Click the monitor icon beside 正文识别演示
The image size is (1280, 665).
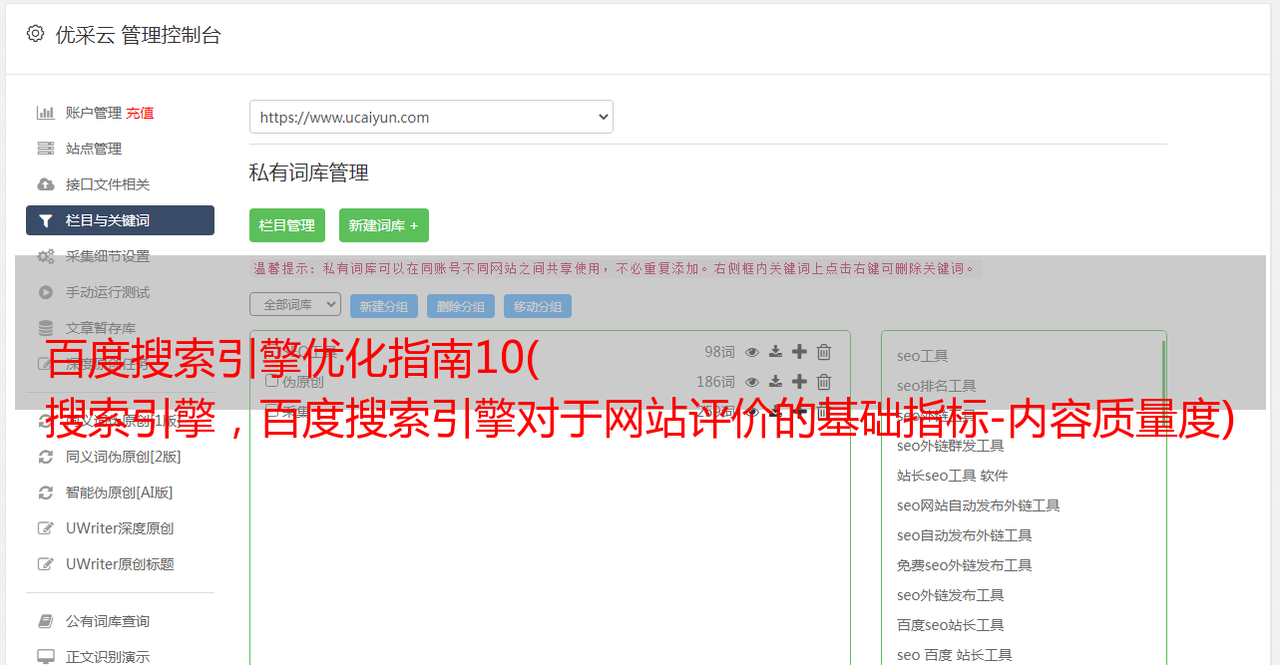pyautogui.click(x=46, y=657)
